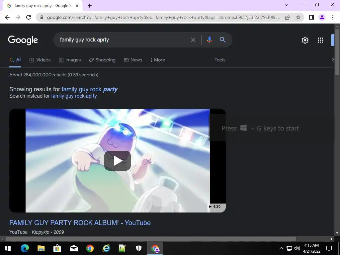Switch to the Videos tab
The height and width of the screenshot is (255, 340).
(x=40, y=60)
